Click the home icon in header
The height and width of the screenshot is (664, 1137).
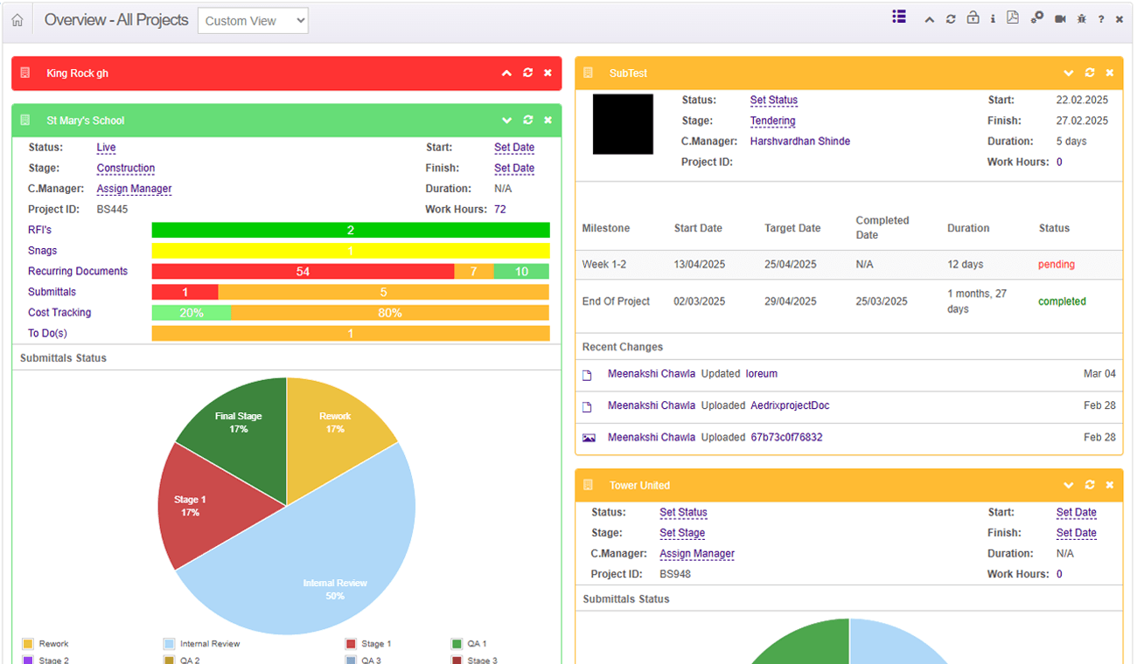[x=17, y=20]
